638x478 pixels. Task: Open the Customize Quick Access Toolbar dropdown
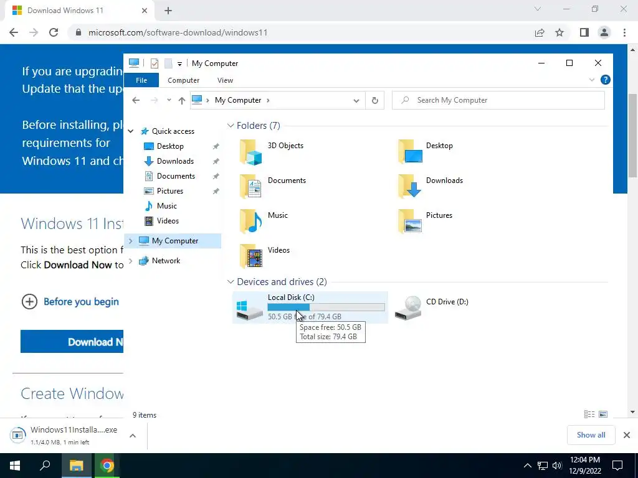click(179, 64)
